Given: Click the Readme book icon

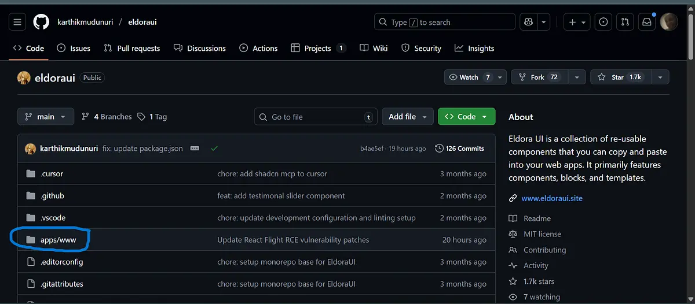Looking at the screenshot, I should 513,218.
